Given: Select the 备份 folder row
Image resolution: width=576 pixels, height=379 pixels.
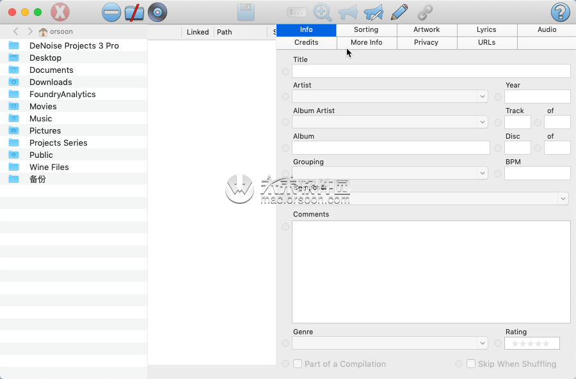Looking at the screenshot, I should pos(74,179).
